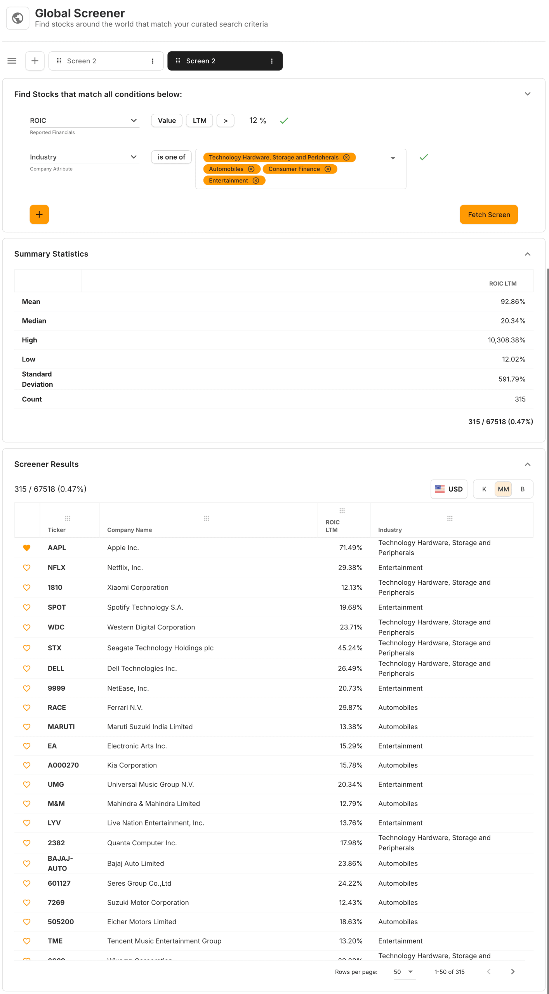
Task: Click the previous results page arrow
Action: (x=489, y=971)
